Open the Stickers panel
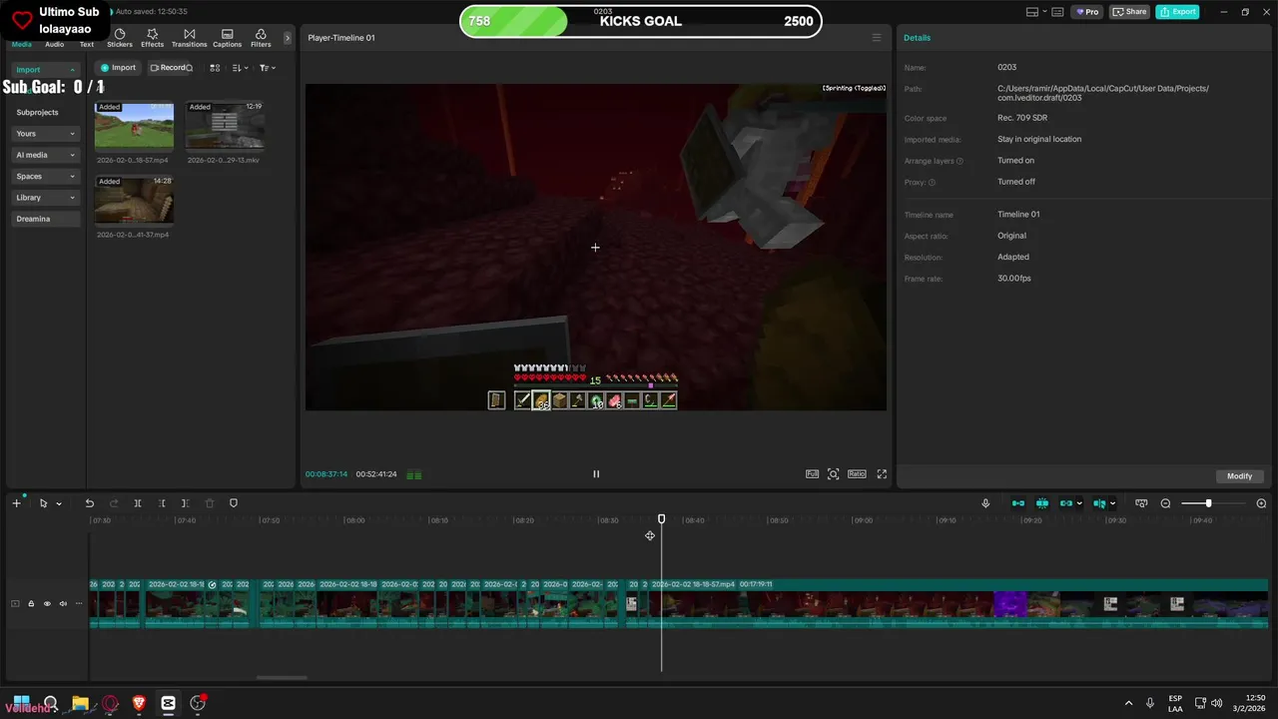Image resolution: width=1278 pixels, height=719 pixels. coord(120,38)
